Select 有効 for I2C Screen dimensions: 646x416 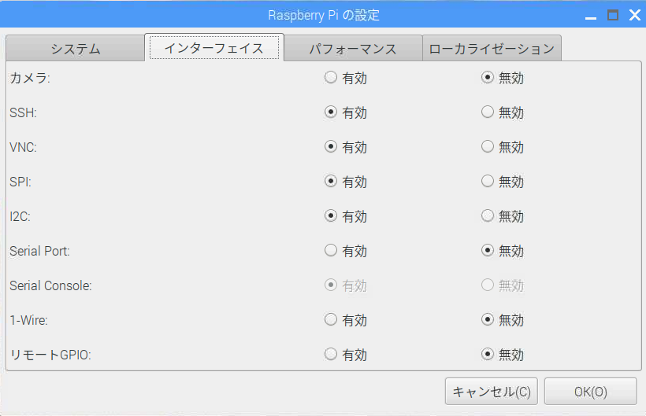click(x=331, y=215)
